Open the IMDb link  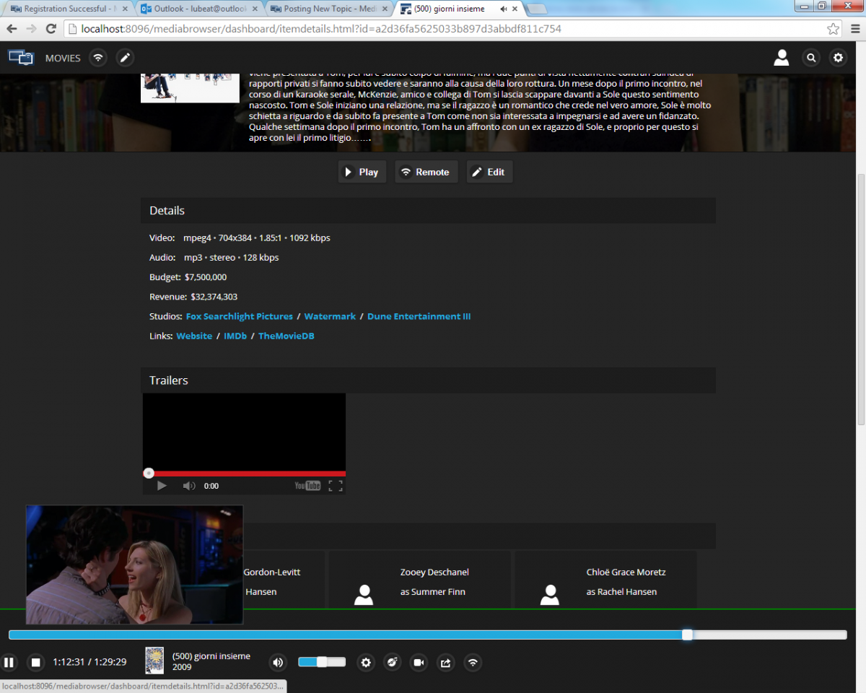[x=235, y=336]
